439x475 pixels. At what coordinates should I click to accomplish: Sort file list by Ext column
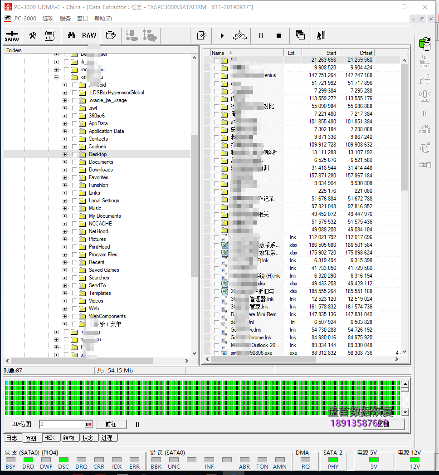coord(293,53)
